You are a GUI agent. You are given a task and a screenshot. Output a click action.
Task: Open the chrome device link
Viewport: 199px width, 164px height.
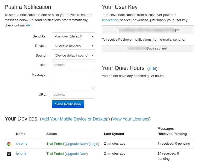point(22,143)
